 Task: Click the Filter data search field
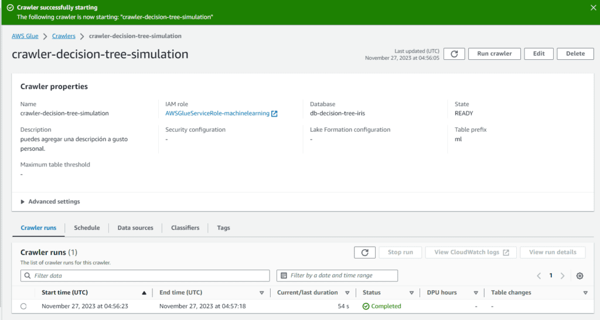[145, 275]
